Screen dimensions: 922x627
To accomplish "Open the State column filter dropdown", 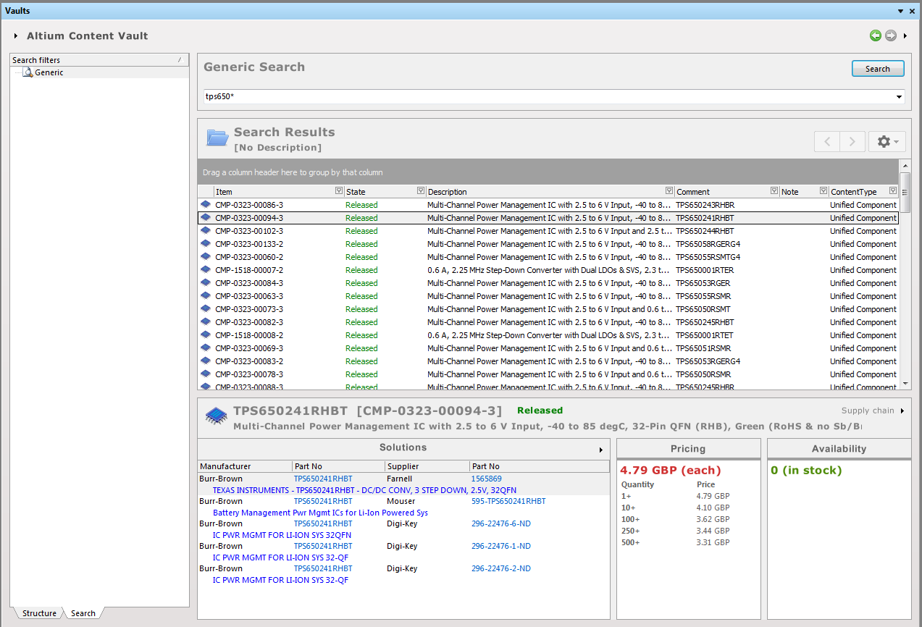I will tap(421, 191).
